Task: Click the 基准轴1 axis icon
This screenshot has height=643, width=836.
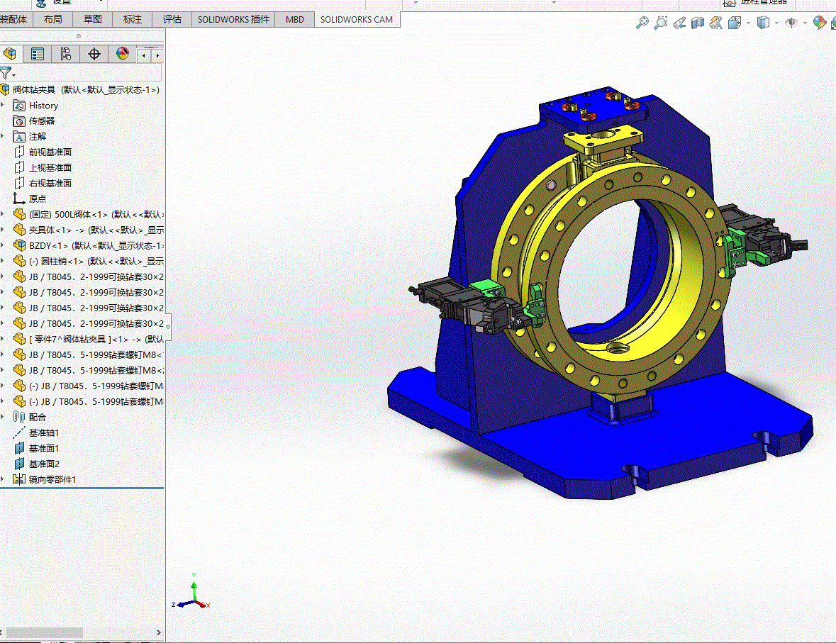Action: pyautogui.click(x=19, y=432)
